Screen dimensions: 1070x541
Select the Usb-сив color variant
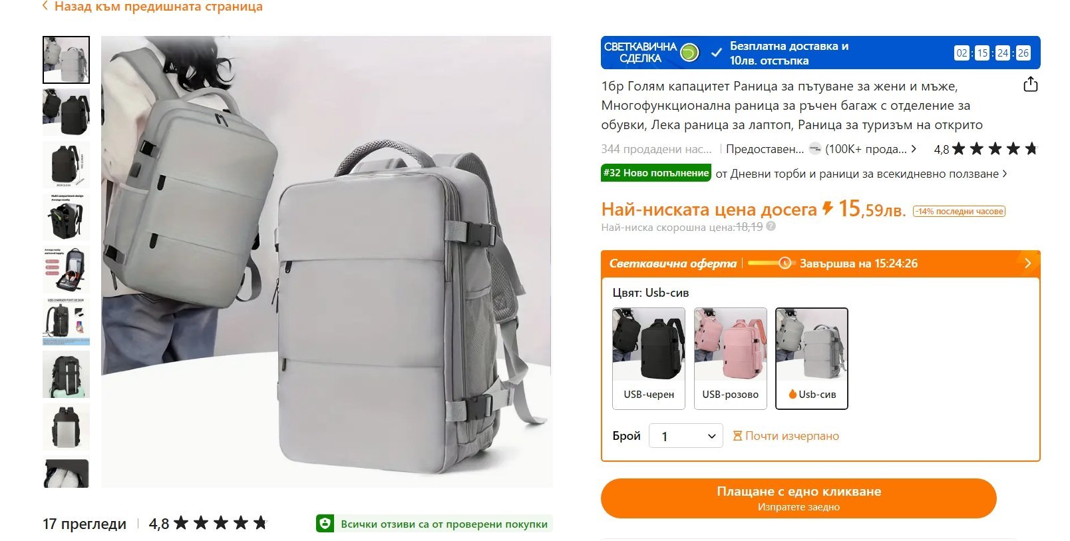(812, 358)
